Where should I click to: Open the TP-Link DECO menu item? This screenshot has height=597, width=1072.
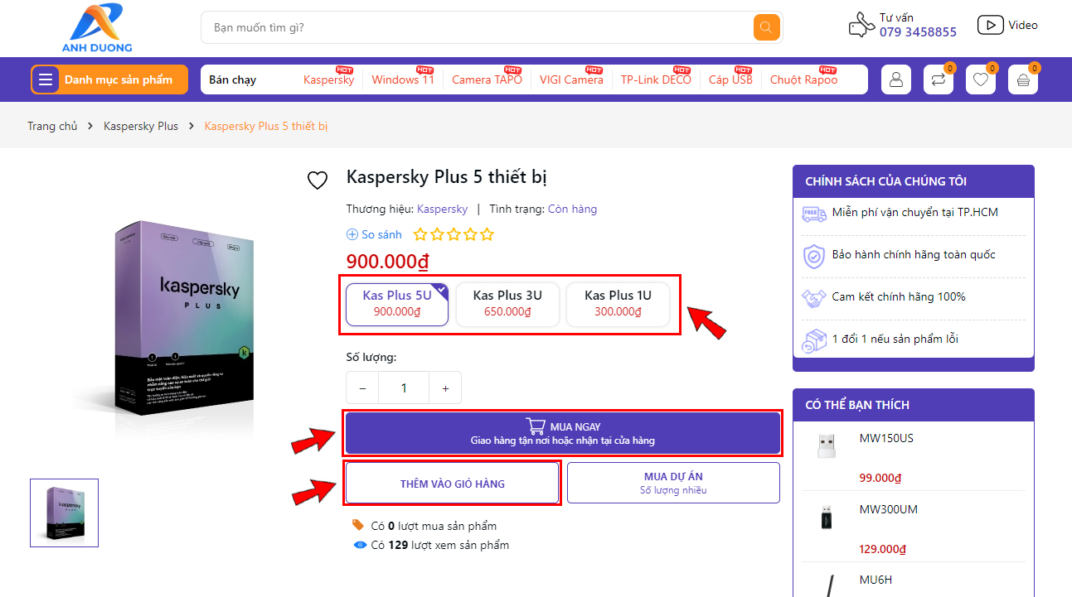click(656, 79)
